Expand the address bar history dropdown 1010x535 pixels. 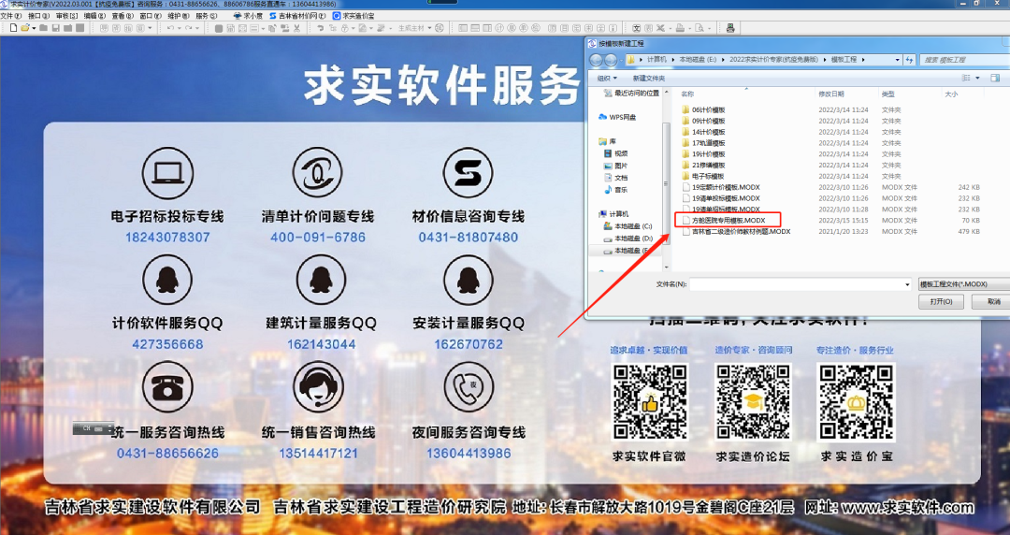click(x=897, y=59)
